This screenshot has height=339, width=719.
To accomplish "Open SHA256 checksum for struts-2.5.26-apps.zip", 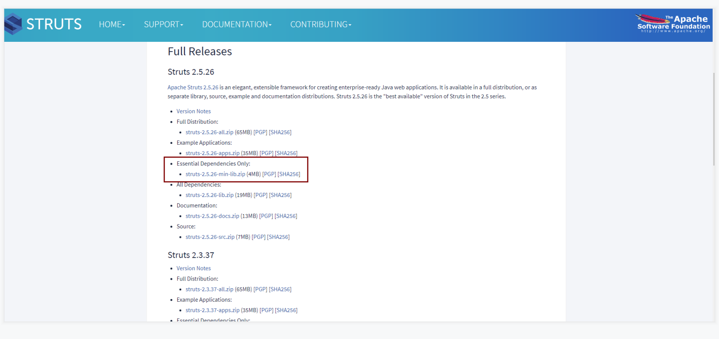I will click(x=286, y=153).
